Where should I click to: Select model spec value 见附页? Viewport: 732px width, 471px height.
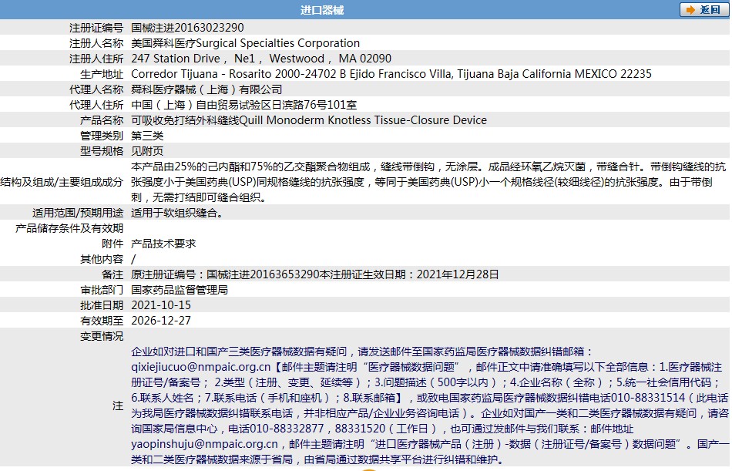[147, 151]
